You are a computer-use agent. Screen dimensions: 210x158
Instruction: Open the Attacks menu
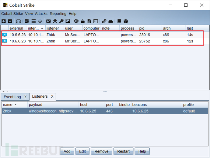[x=41, y=14]
